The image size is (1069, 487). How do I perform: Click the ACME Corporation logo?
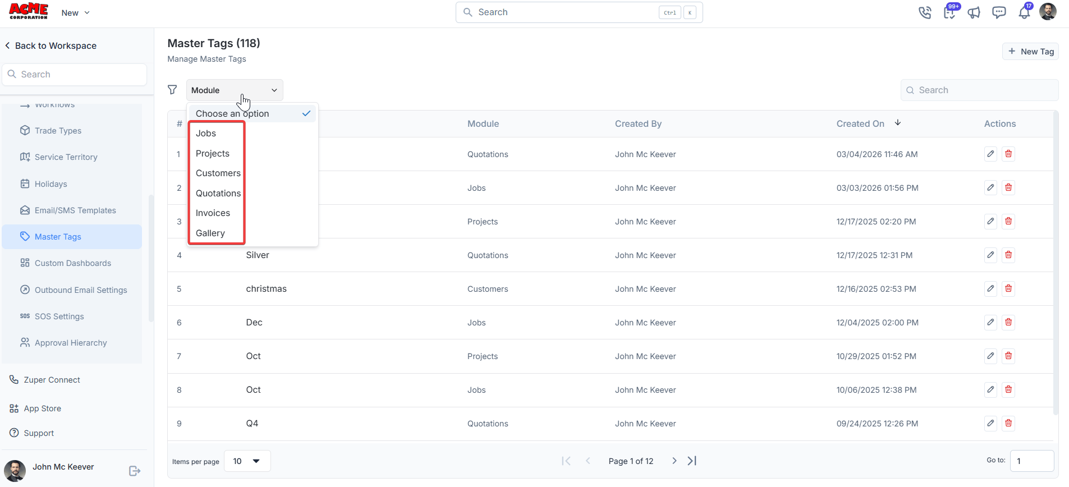pyautogui.click(x=29, y=11)
